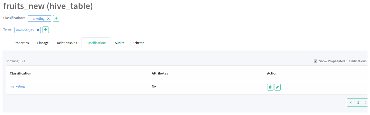Screen dimensions: 370x115
Task: Open the Properties tab
Action: (21, 43)
